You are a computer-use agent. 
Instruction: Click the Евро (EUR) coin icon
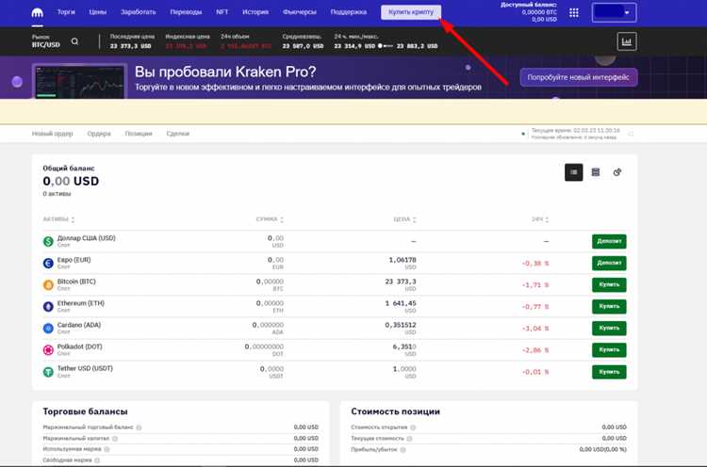48,263
